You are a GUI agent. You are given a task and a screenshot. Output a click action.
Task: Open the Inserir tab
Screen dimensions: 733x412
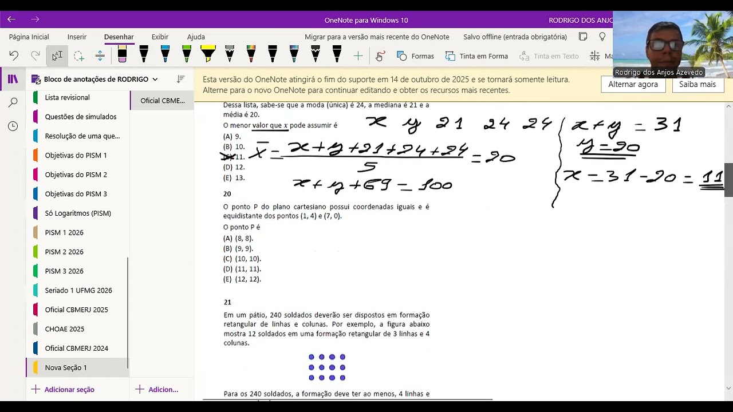click(77, 37)
